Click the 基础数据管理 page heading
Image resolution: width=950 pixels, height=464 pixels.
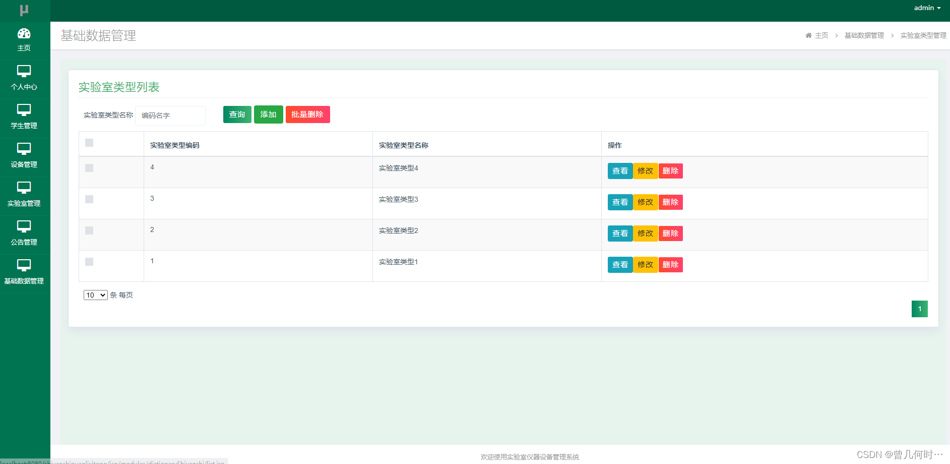(x=98, y=35)
